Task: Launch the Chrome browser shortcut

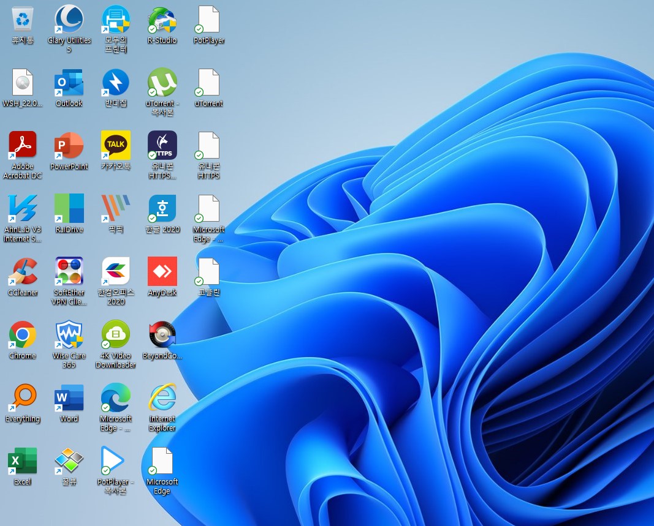Action: (x=23, y=334)
